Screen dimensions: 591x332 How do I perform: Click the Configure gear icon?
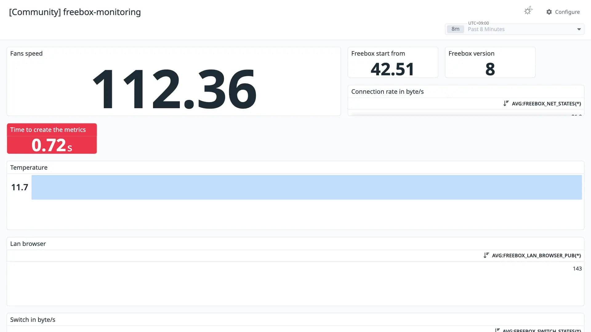click(549, 12)
